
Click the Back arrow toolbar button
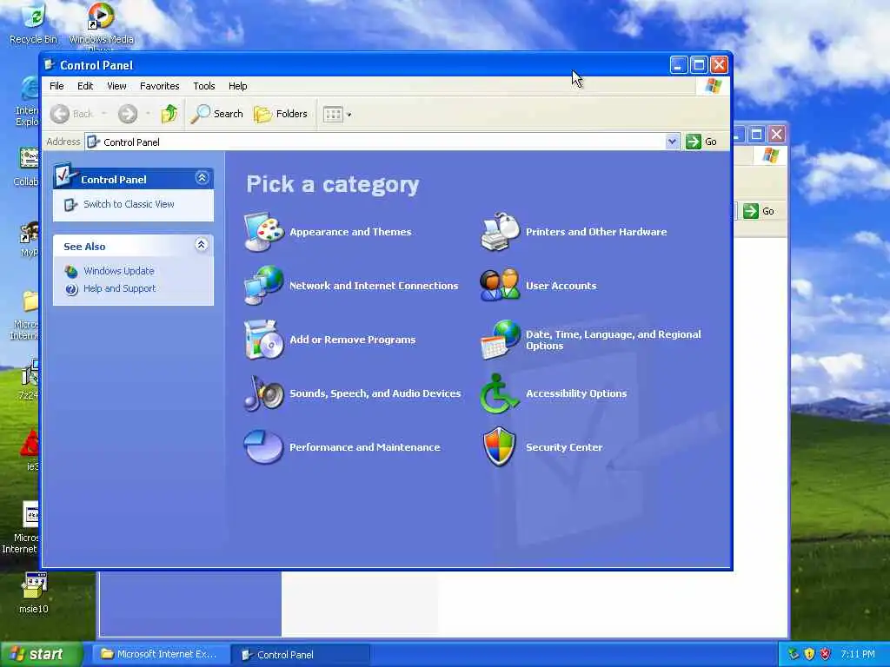coord(71,114)
